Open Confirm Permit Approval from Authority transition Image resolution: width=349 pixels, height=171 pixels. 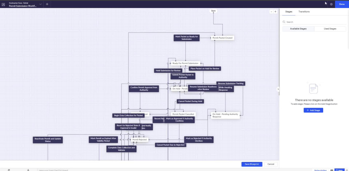point(144,89)
